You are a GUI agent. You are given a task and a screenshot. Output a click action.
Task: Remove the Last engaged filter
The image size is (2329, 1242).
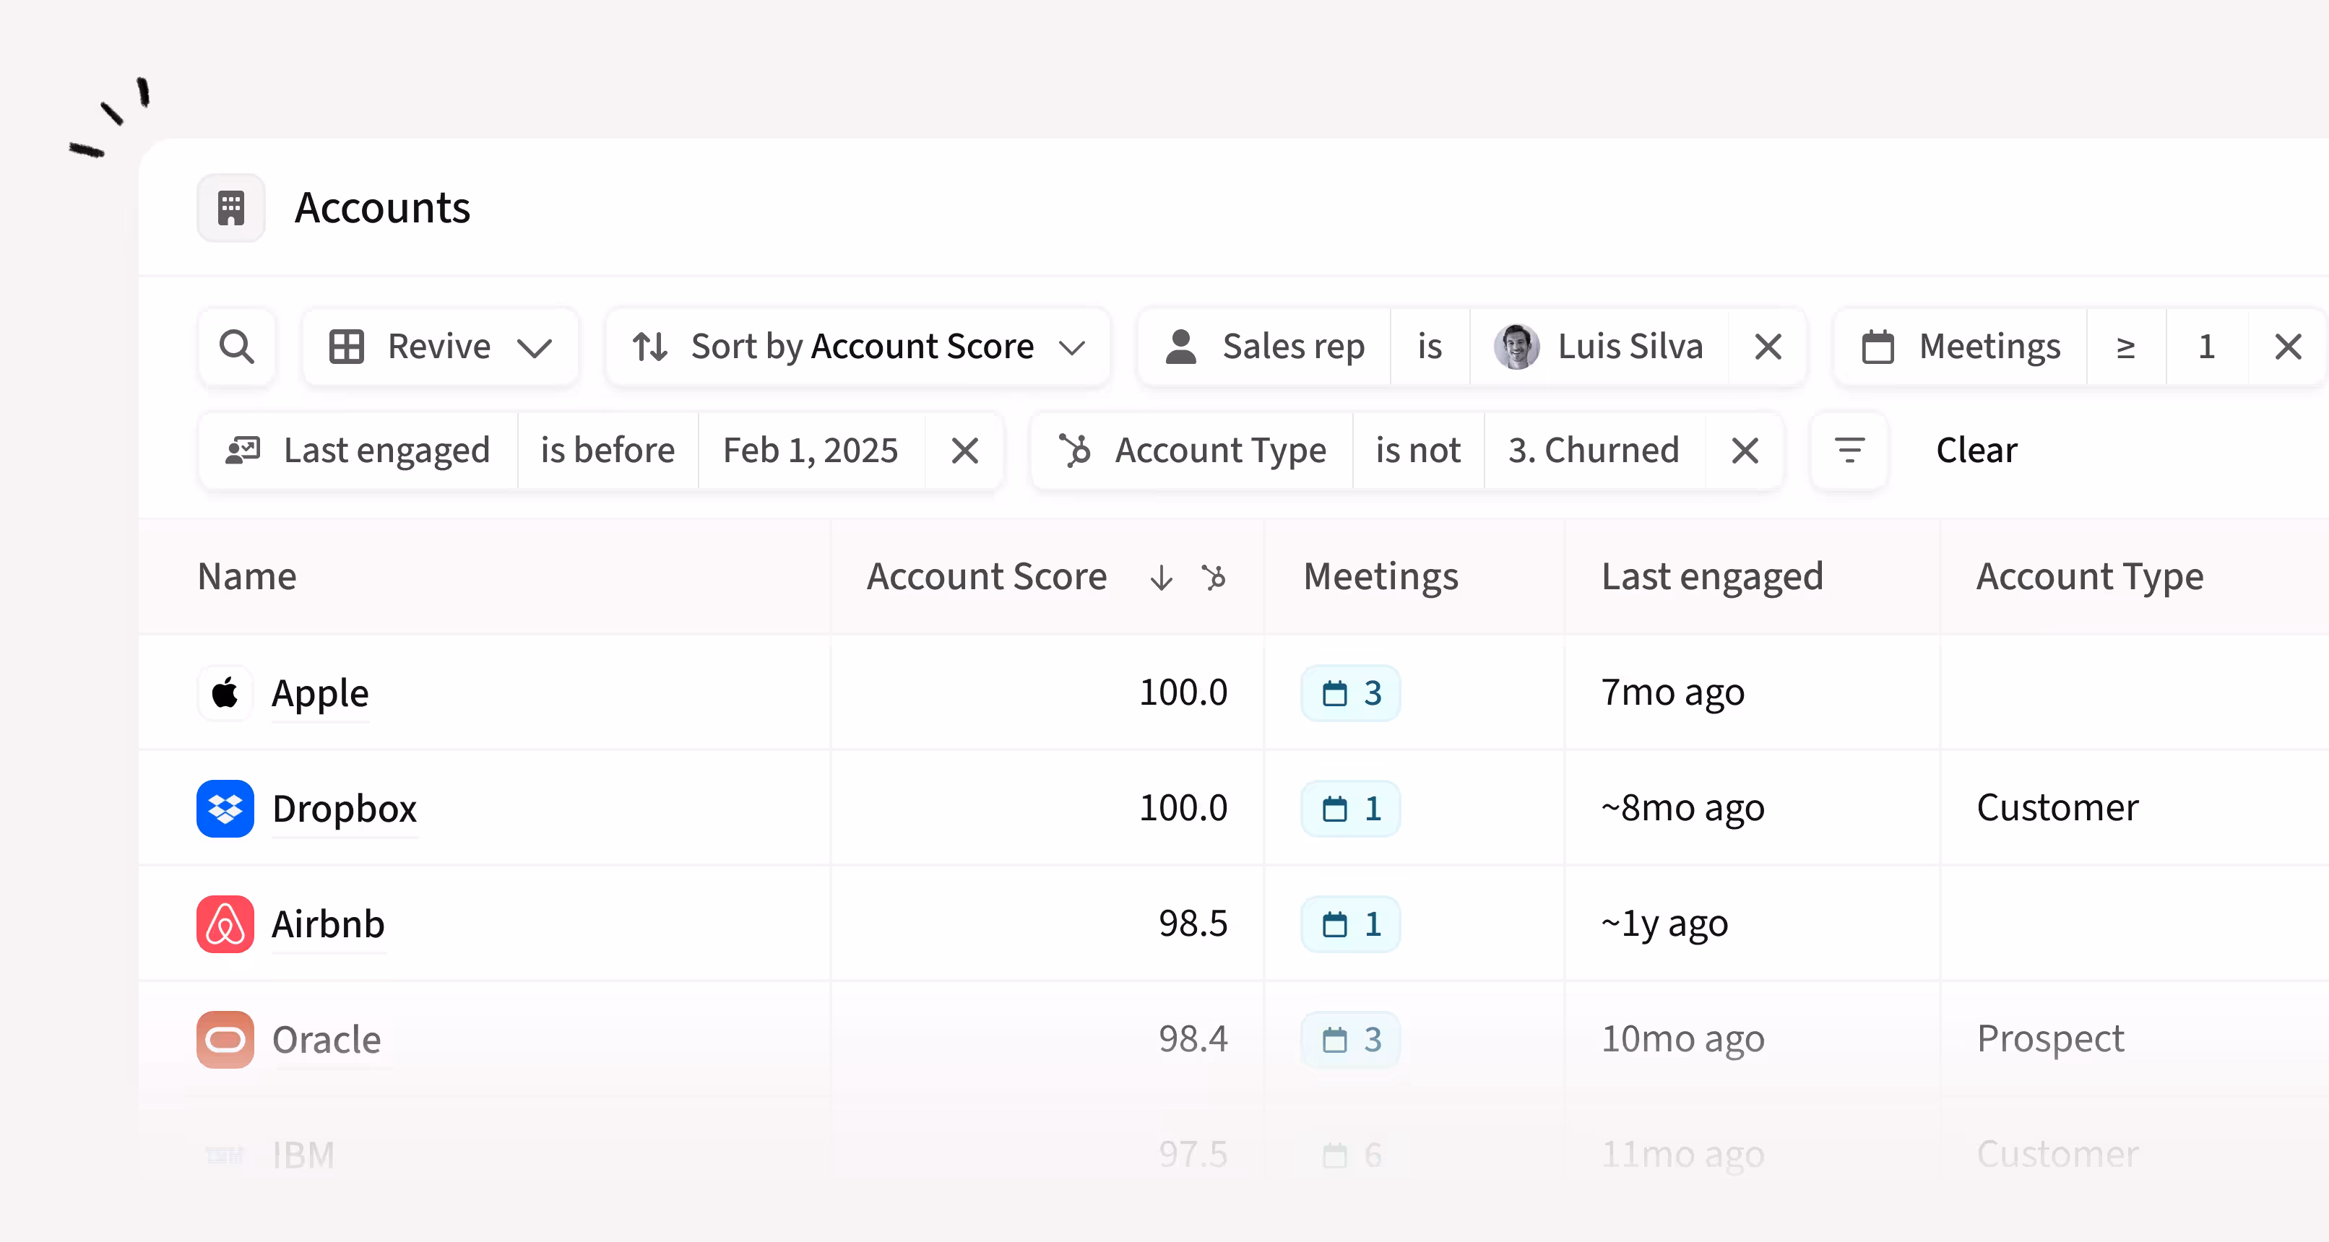click(x=964, y=450)
